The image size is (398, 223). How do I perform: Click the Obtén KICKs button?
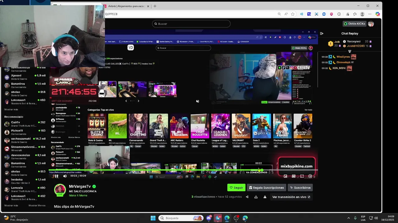(354, 24)
